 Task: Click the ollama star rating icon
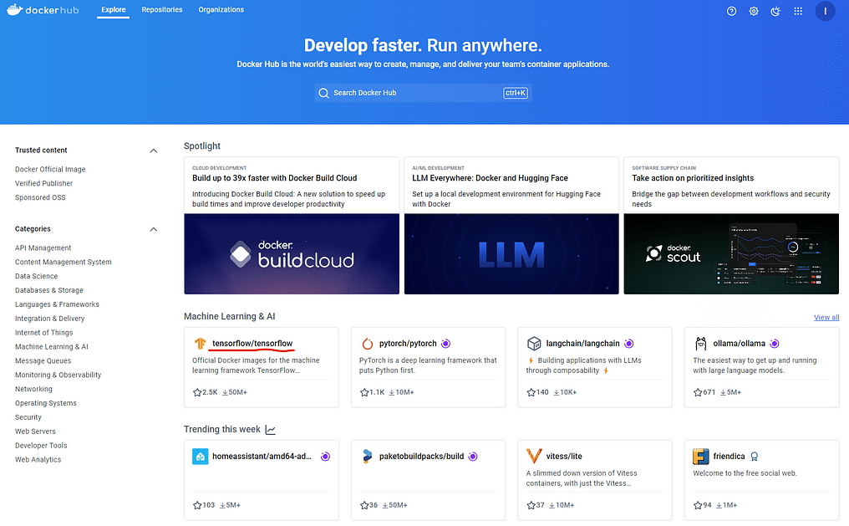click(698, 392)
